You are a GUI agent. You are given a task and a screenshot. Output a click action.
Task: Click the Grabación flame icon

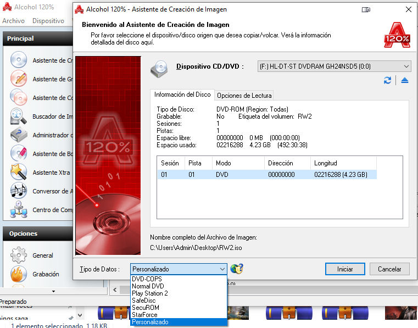pyautogui.click(x=18, y=274)
